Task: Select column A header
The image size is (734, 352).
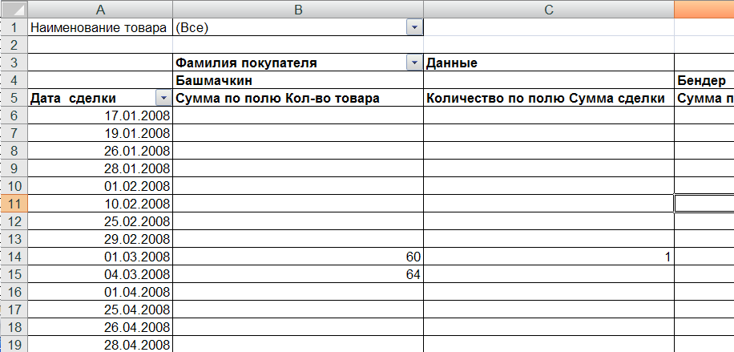Action: tap(101, 10)
